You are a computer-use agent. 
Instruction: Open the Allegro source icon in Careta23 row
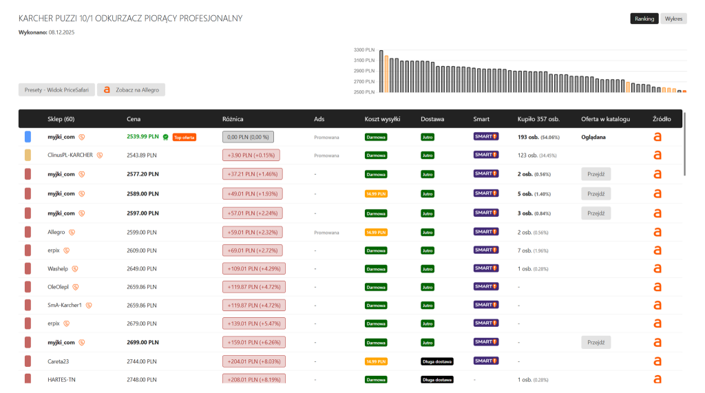click(x=657, y=361)
